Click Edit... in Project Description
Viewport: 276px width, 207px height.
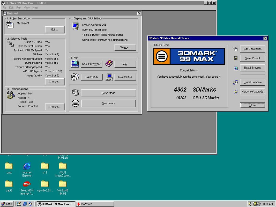(x=55, y=29)
